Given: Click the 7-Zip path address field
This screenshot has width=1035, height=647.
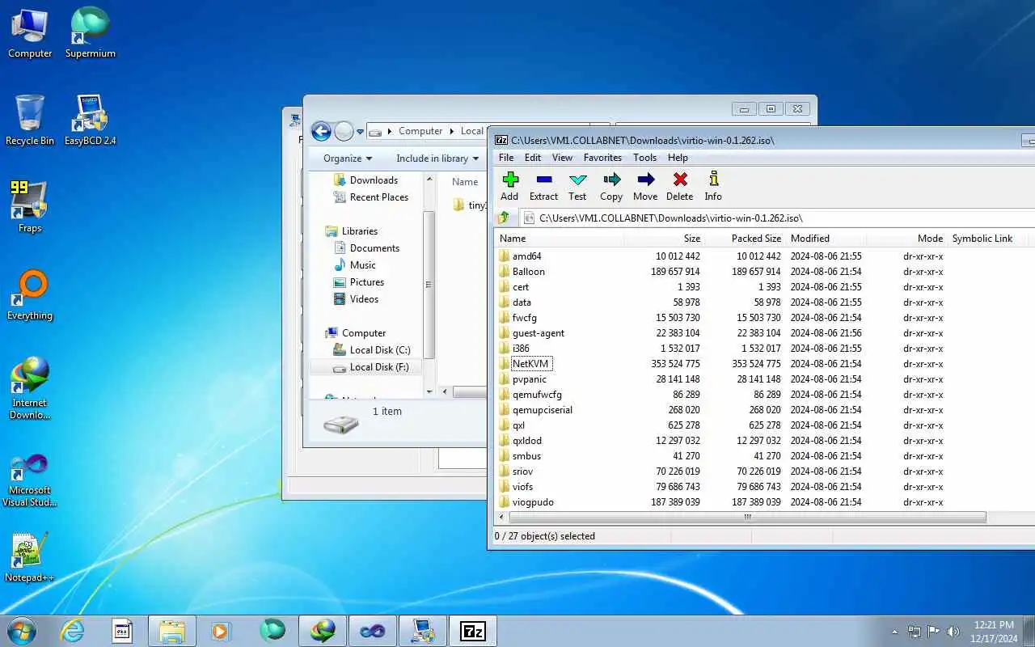Looking at the screenshot, I should pos(776,218).
